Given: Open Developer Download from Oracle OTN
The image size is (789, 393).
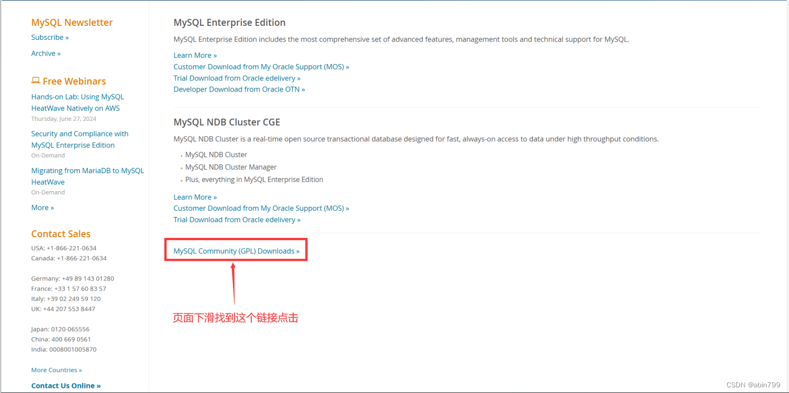Looking at the screenshot, I should click(239, 89).
